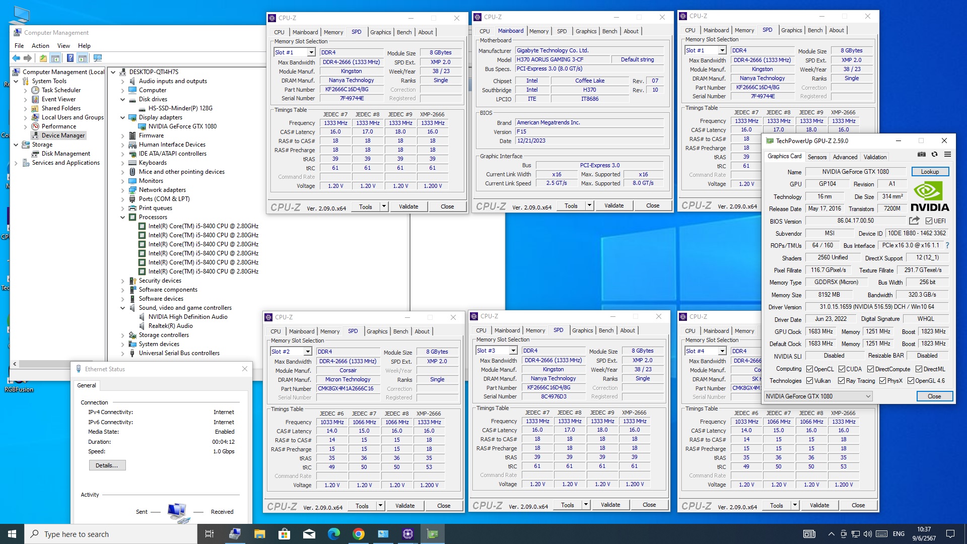Click Validate in the Slot #2 CPU-Z window
967x544 pixels.
click(405, 506)
